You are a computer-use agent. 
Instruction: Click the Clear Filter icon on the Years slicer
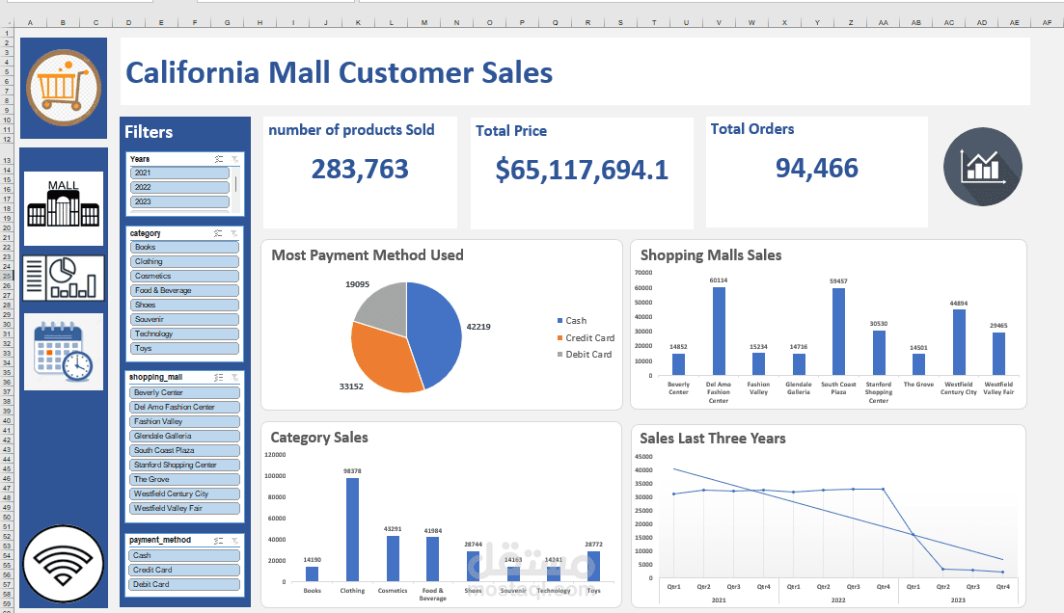coord(234,158)
